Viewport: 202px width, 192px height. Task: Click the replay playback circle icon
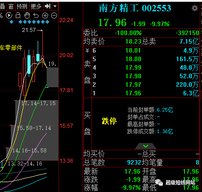(9, 15)
